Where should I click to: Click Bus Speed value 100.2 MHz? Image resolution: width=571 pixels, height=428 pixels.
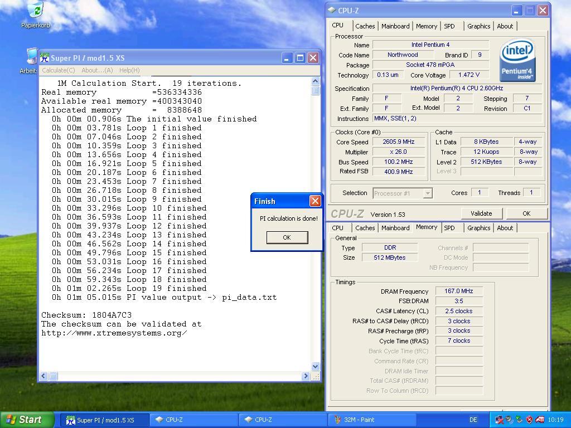[398, 162]
